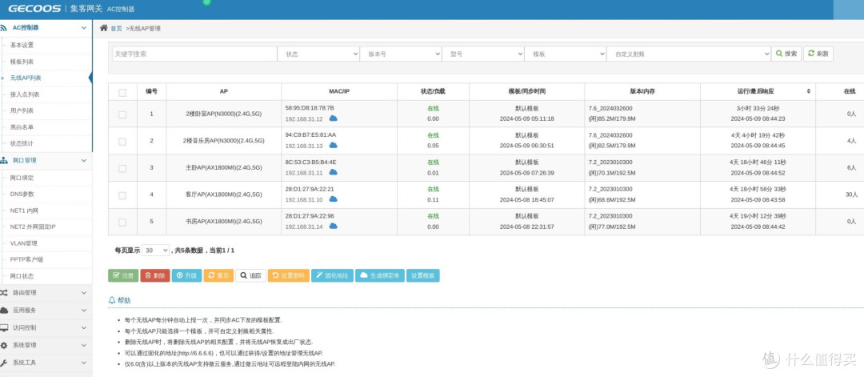Check the box for 主卧AP row
Viewport: 864px width, 377px height.
tap(122, 168)
